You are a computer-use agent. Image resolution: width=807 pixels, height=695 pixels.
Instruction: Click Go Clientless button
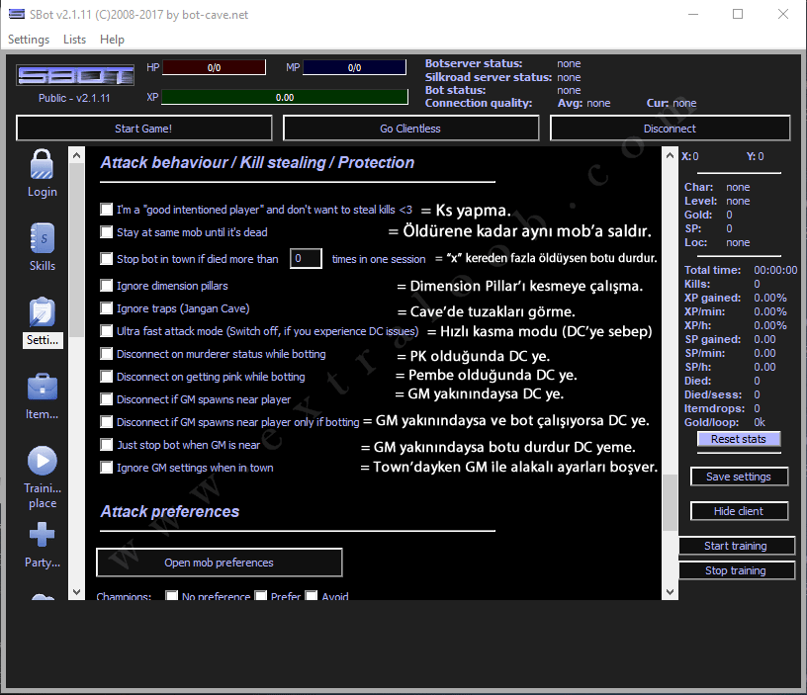click(x=410, y=129)
